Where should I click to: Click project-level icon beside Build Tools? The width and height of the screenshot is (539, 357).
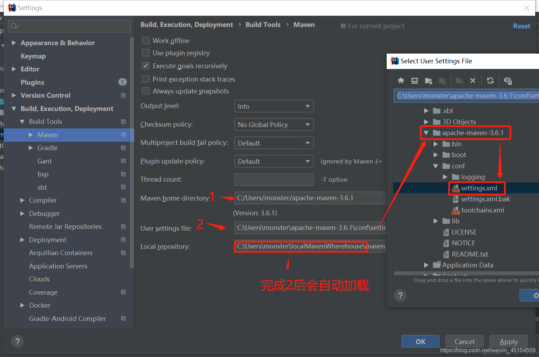coord(123,122)
